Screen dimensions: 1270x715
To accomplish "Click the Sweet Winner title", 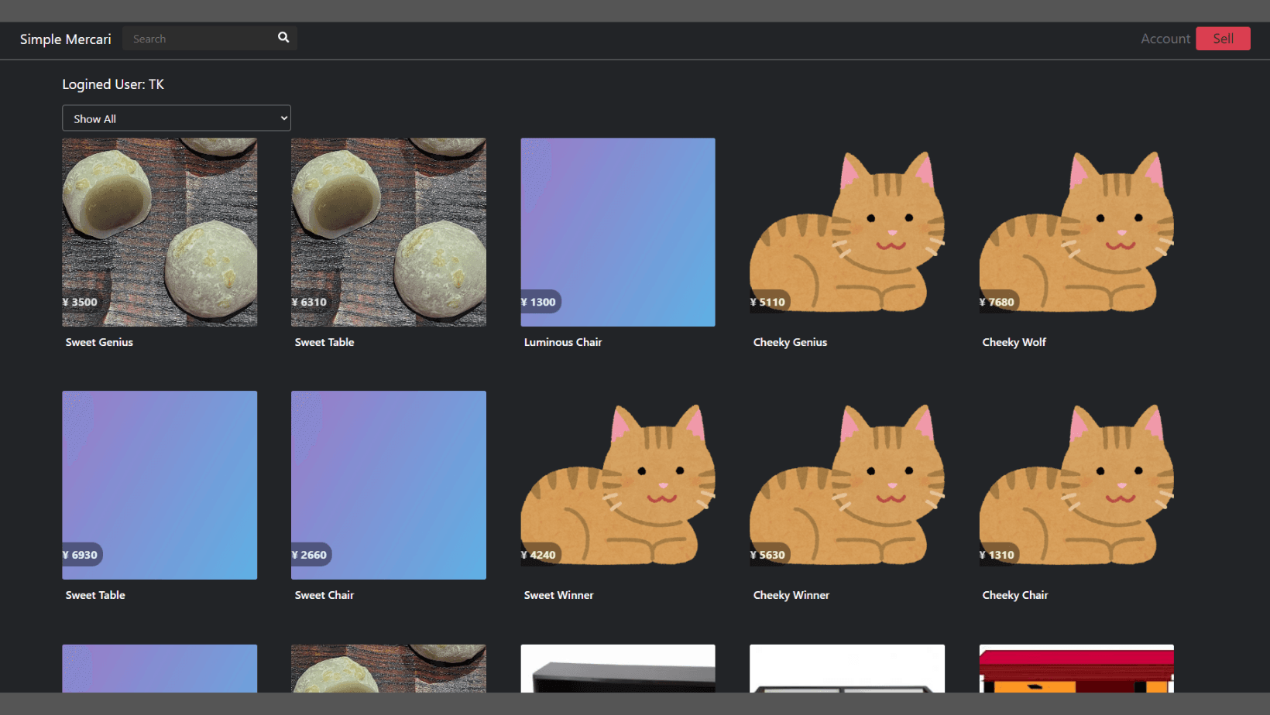I will click(x=558, y=595).
